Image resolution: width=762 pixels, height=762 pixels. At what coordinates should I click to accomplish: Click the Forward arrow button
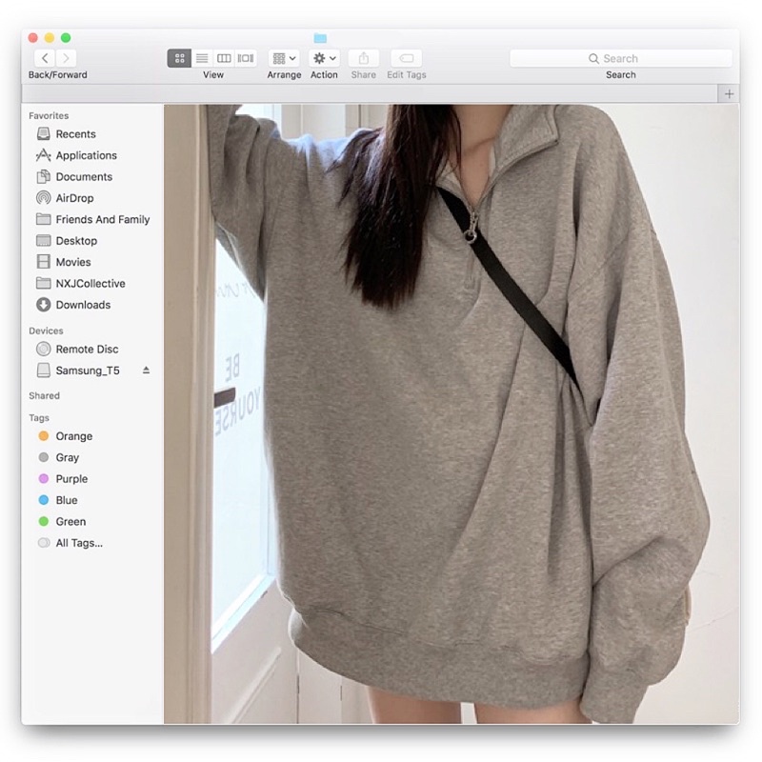coord(67,58)
